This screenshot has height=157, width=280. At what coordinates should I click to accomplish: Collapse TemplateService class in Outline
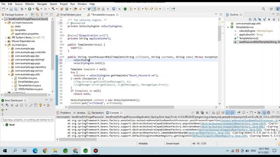[x=228, y=27]
